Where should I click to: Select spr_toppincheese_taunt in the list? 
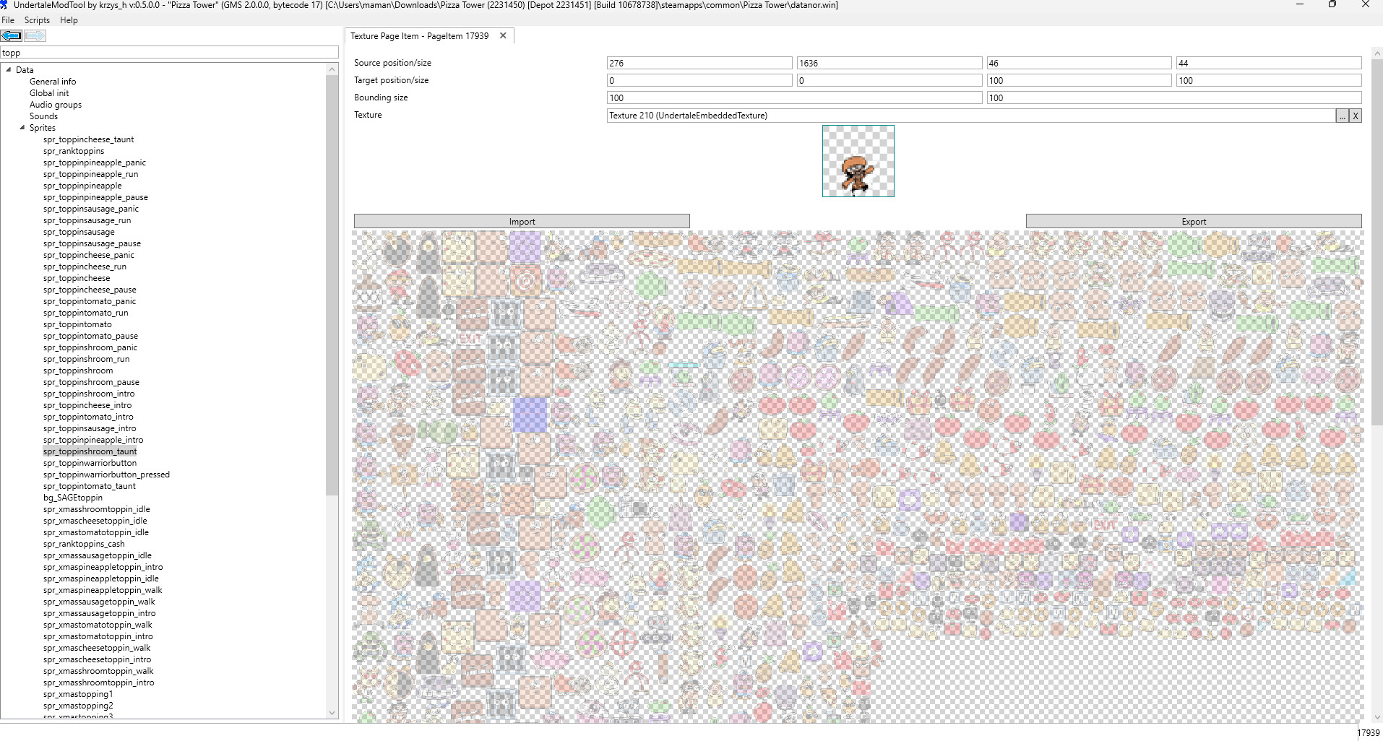pos(88,139)
